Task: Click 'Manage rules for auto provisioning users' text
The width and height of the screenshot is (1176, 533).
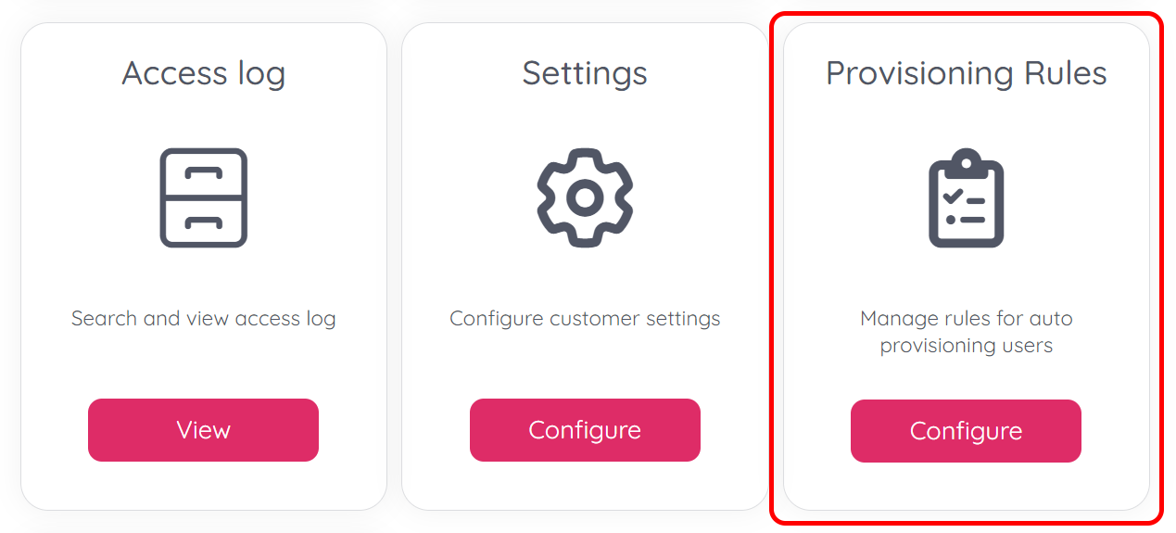Action: pyautogui.click(x=966, y=332)
